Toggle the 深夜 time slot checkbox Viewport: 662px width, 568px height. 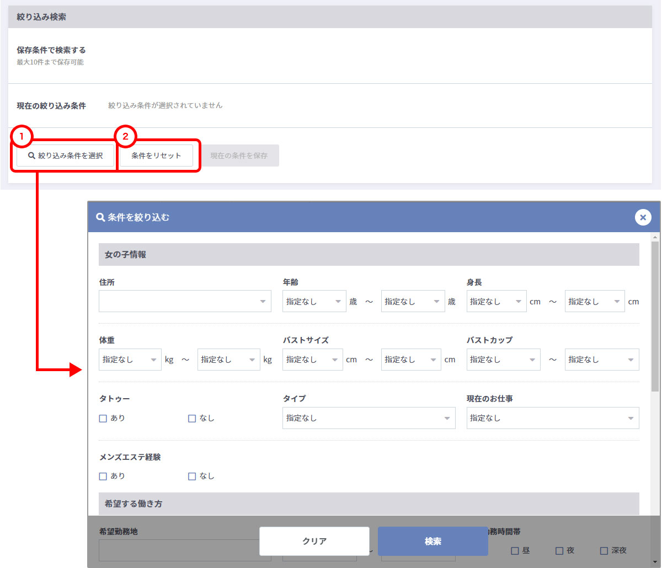coord(604,550)
